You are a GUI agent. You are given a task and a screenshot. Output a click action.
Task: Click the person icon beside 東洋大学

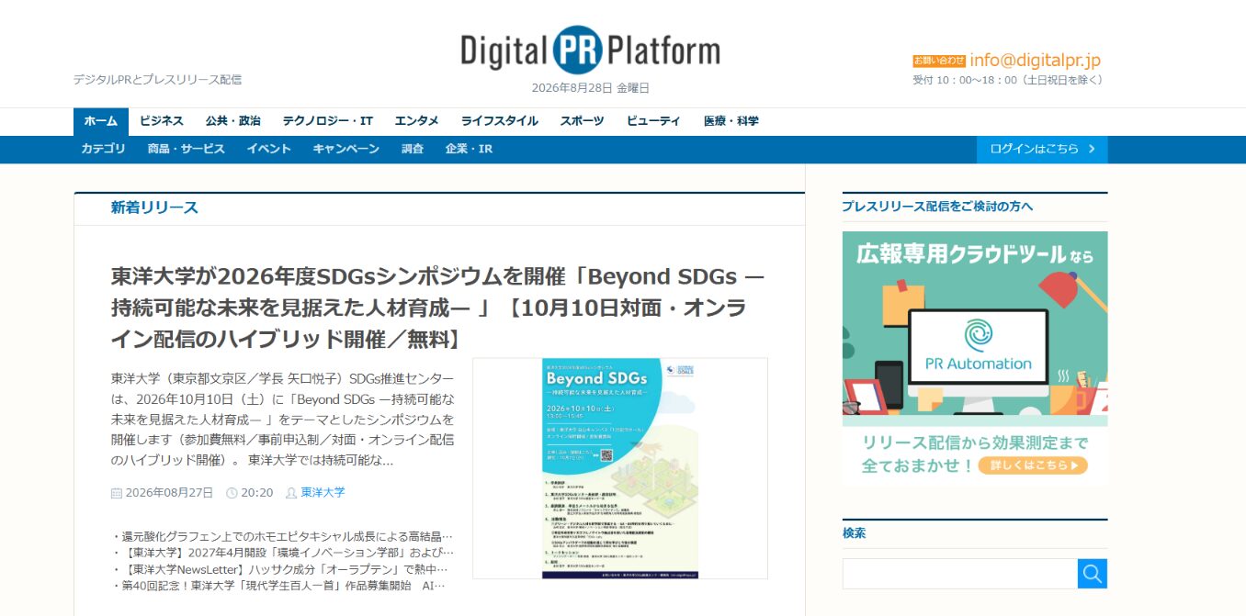click(291, 493)
